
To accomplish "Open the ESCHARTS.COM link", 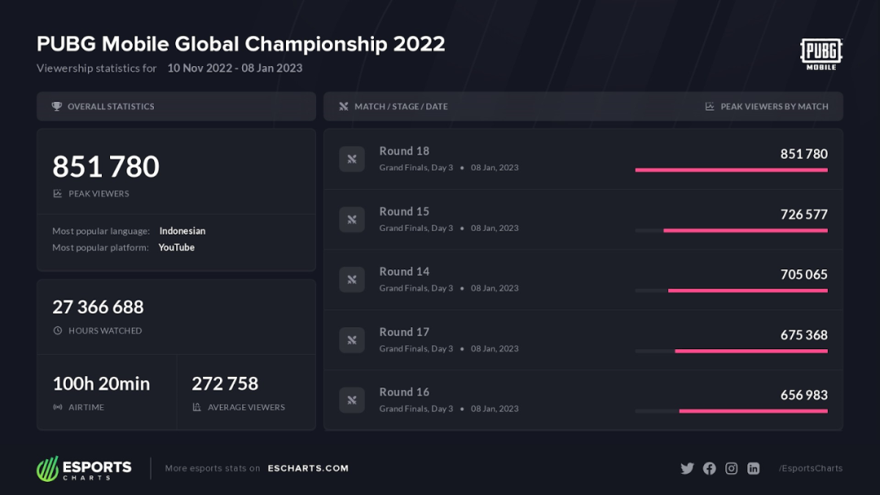I will (x=308, y=468).
